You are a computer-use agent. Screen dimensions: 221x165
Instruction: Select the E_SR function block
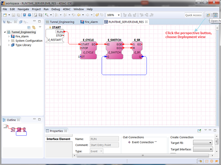[x=137, y=50]
